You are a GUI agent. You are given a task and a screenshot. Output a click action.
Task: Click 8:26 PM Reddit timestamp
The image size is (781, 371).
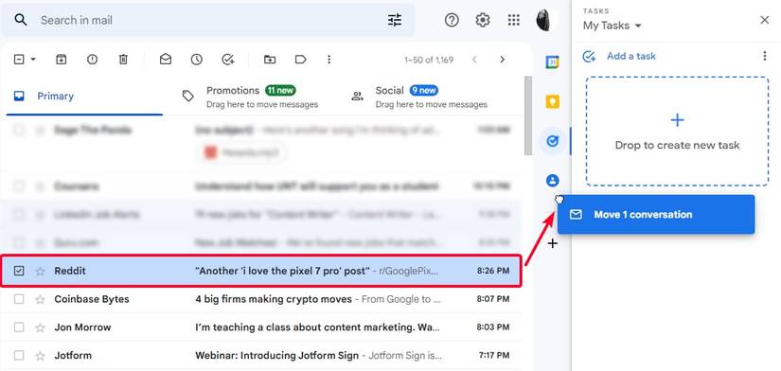(x=493, y=271)
